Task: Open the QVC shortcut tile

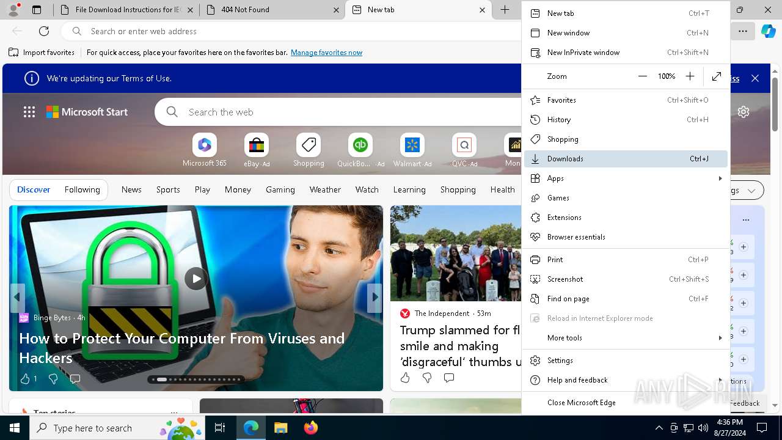Action: click(x=464, y=150)
